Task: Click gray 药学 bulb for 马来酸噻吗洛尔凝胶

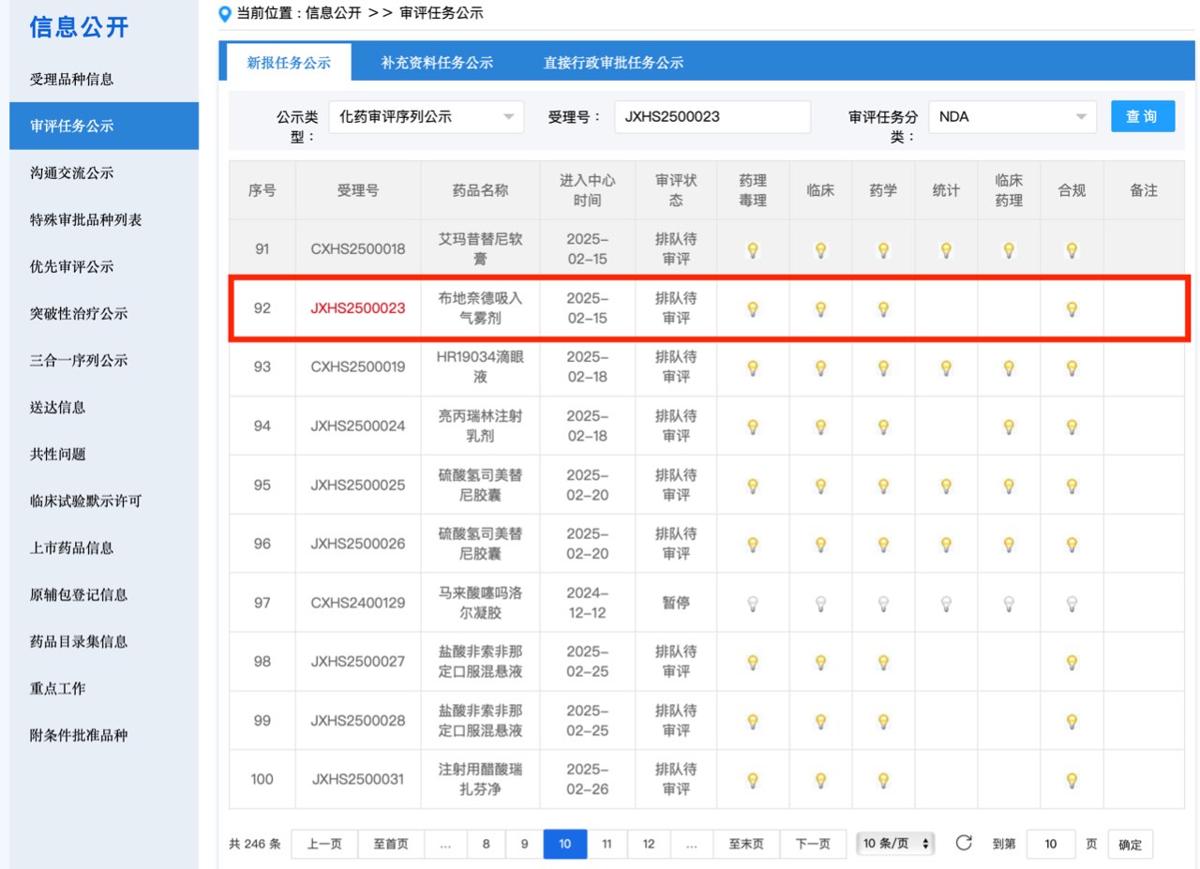Action: [883, 604]
